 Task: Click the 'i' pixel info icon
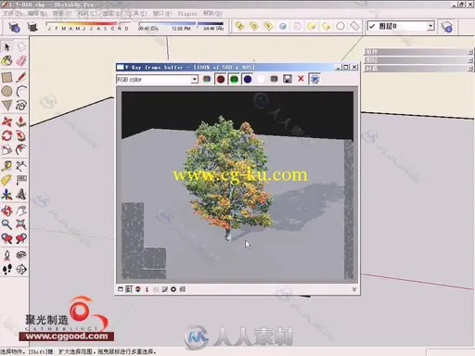(x=147, y=289)
